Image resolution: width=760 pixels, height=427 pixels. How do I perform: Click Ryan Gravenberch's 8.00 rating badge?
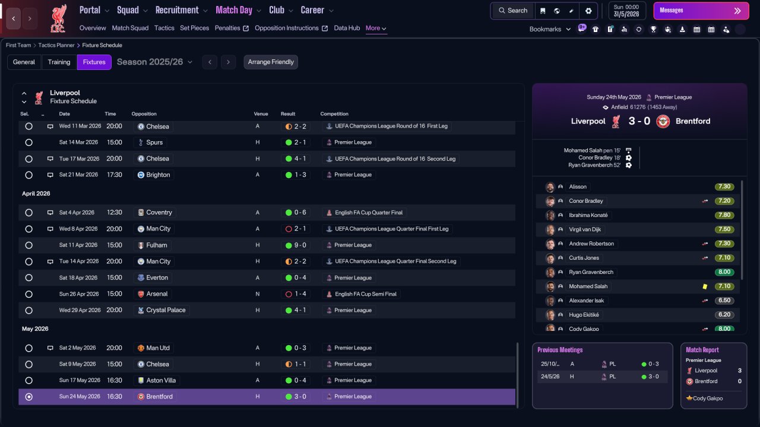(724, 272)
